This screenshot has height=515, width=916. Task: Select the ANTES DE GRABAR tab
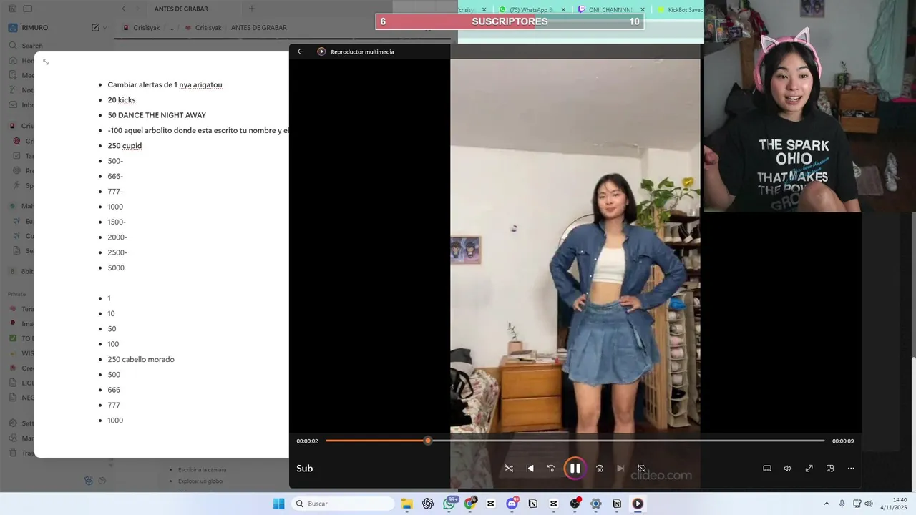tap(181, 9)
